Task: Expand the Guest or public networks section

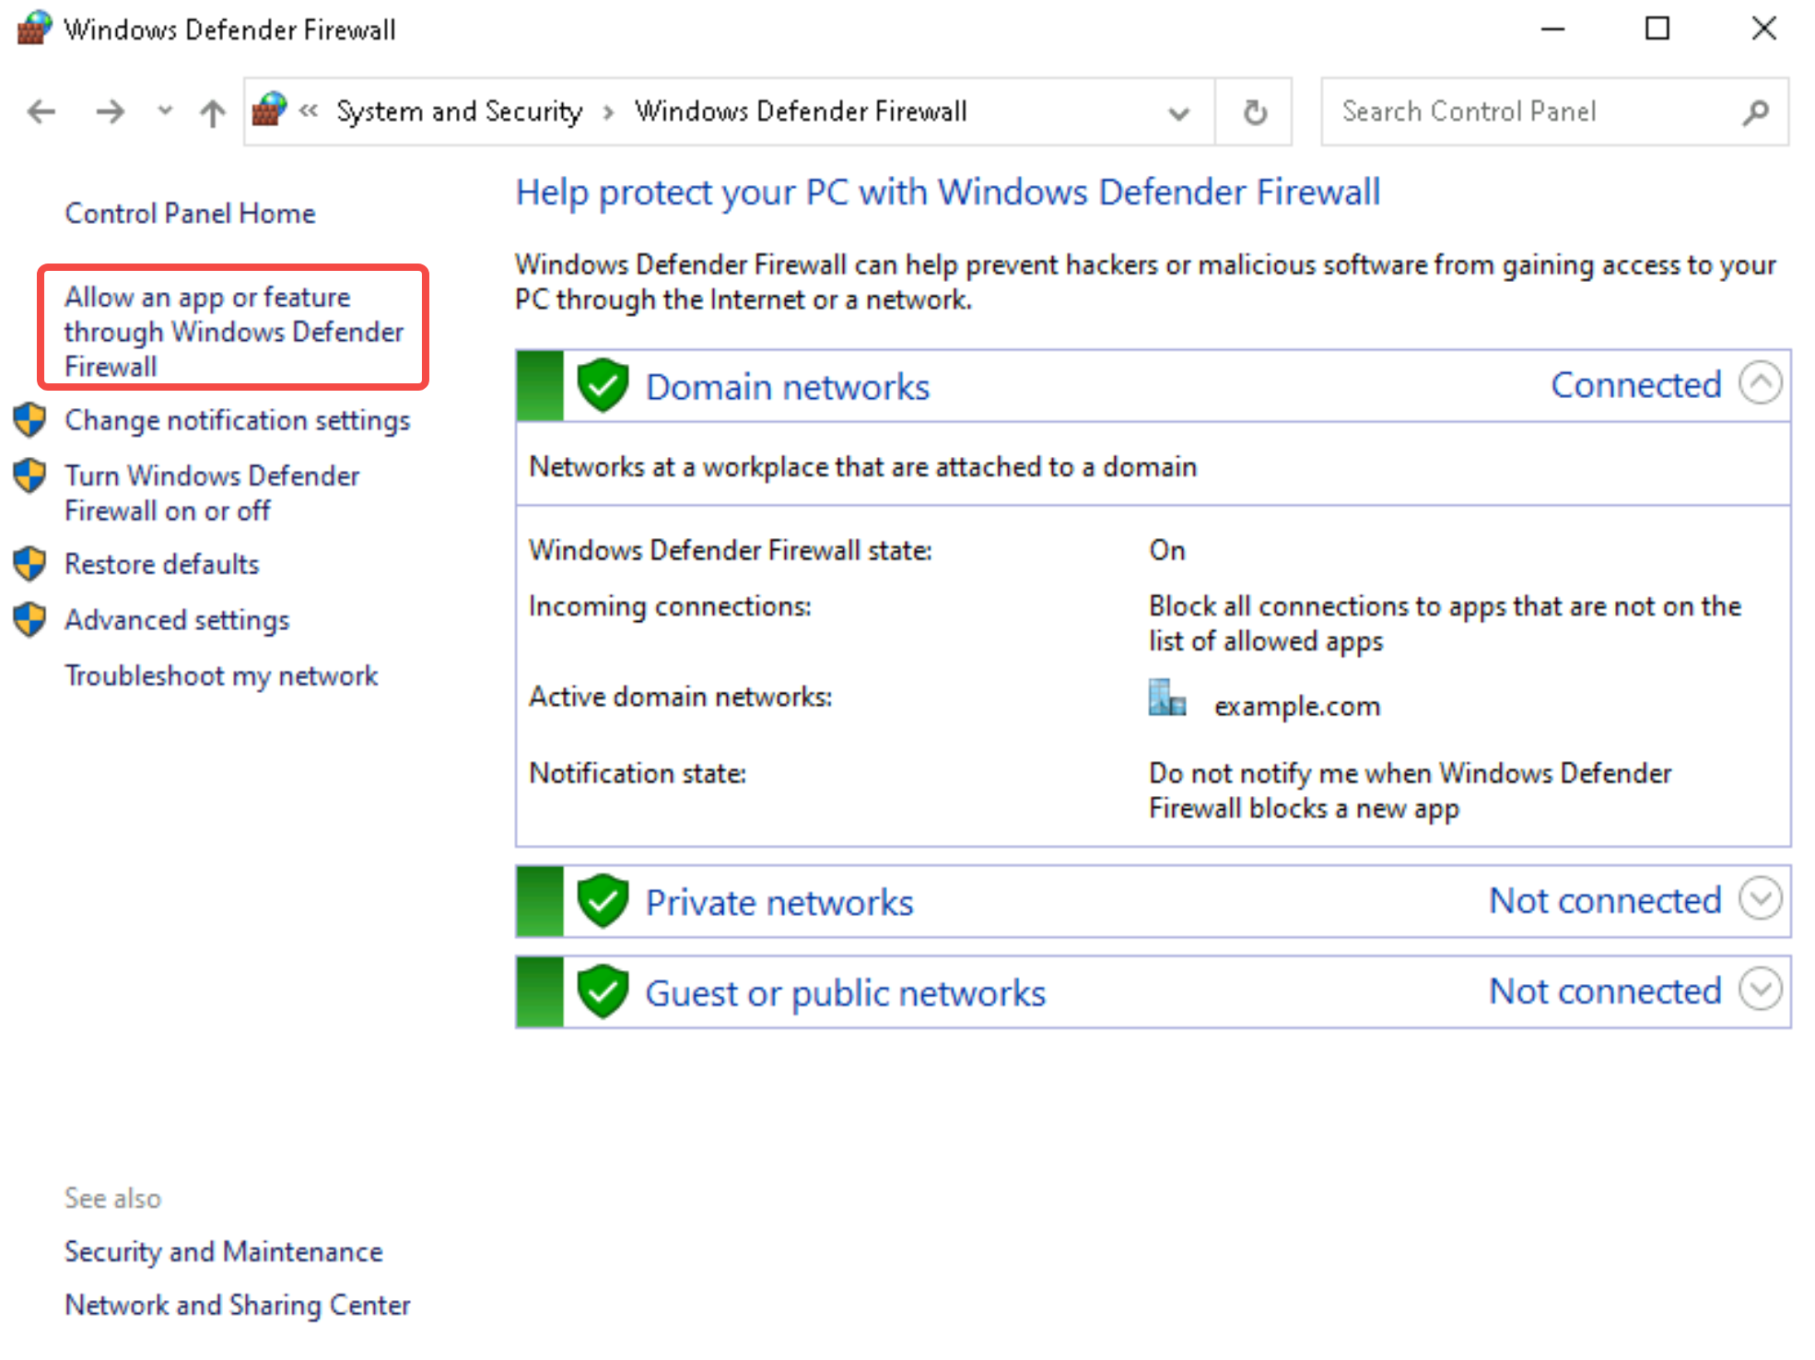Action: click(1760, 990)
